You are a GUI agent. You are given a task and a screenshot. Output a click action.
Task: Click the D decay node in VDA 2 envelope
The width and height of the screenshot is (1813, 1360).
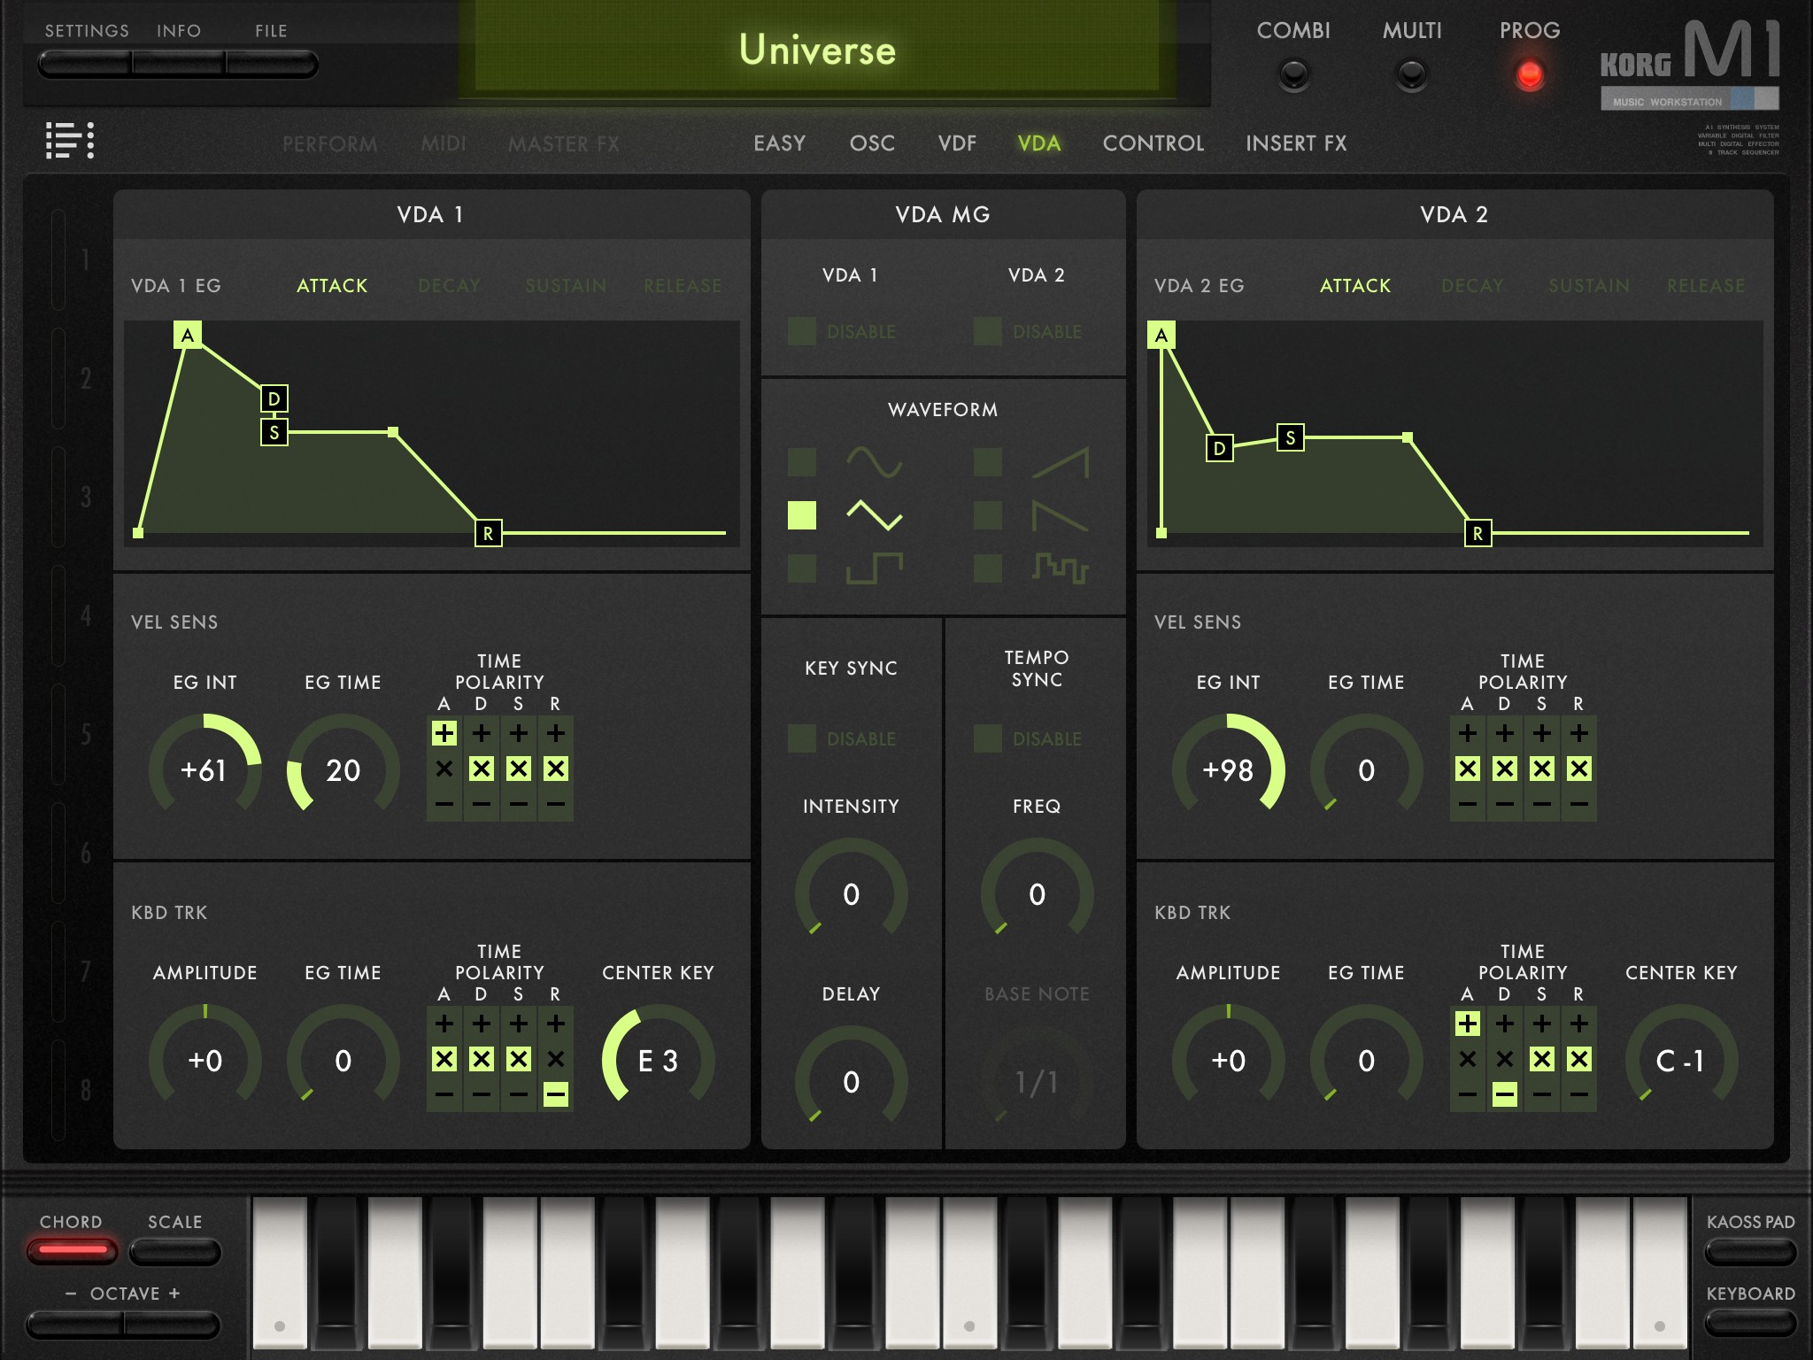click(x=1219, y=448)
